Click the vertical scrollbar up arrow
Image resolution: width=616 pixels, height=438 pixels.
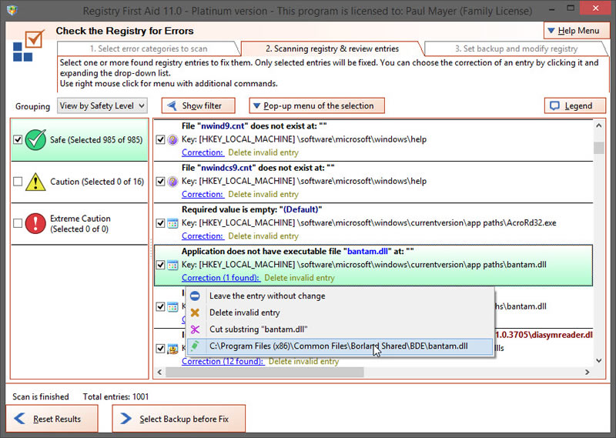coord(599,125)
